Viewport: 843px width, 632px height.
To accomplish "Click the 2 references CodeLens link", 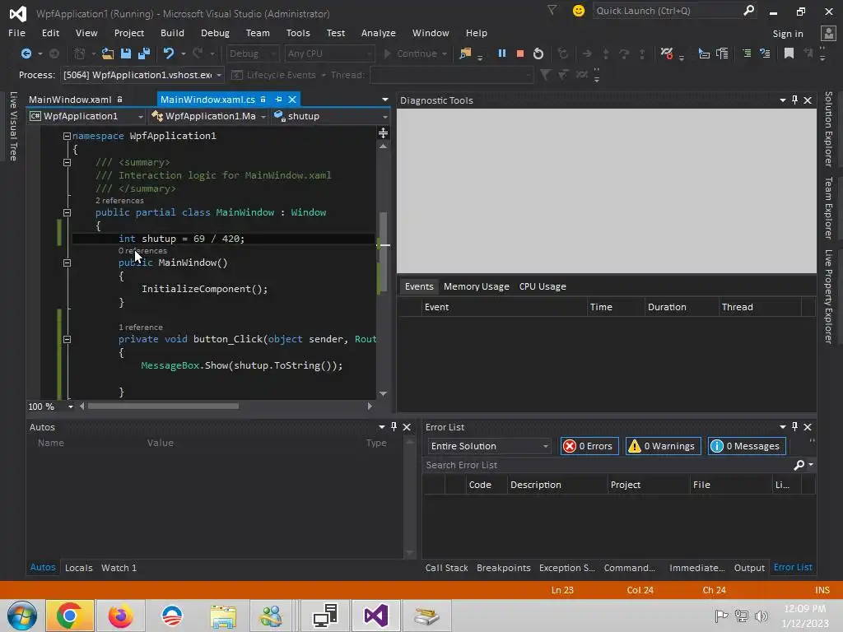I will (119, 201).
